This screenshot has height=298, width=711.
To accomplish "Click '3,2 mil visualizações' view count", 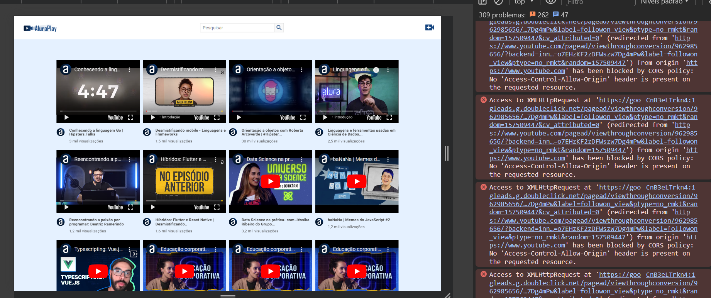I will click(260, 231).
